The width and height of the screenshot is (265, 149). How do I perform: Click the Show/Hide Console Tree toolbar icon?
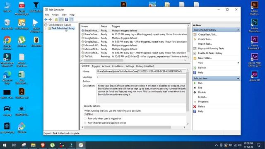(x=61, y=19)
